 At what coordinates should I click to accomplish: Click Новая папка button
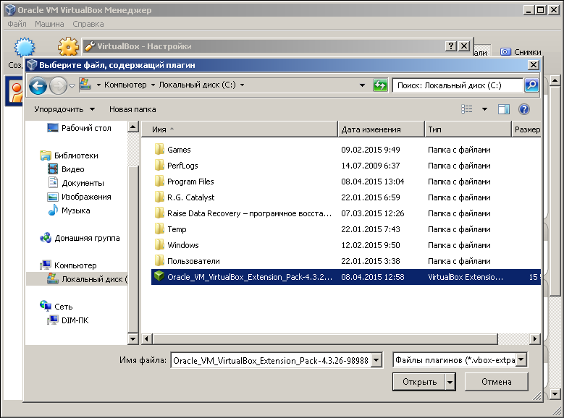(x=132, y=109)
